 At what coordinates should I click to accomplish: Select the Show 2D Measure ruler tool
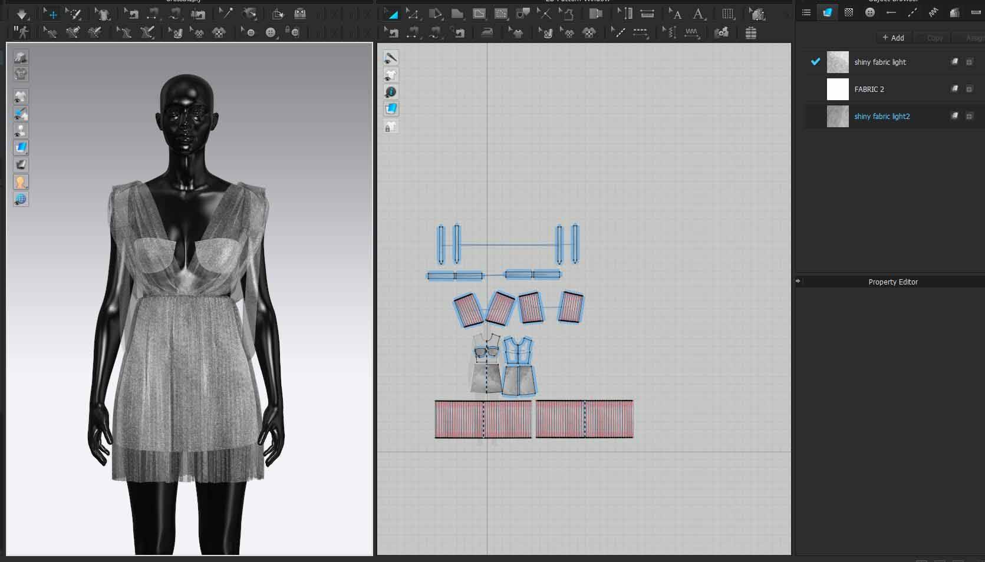click(x=647, y=14)
